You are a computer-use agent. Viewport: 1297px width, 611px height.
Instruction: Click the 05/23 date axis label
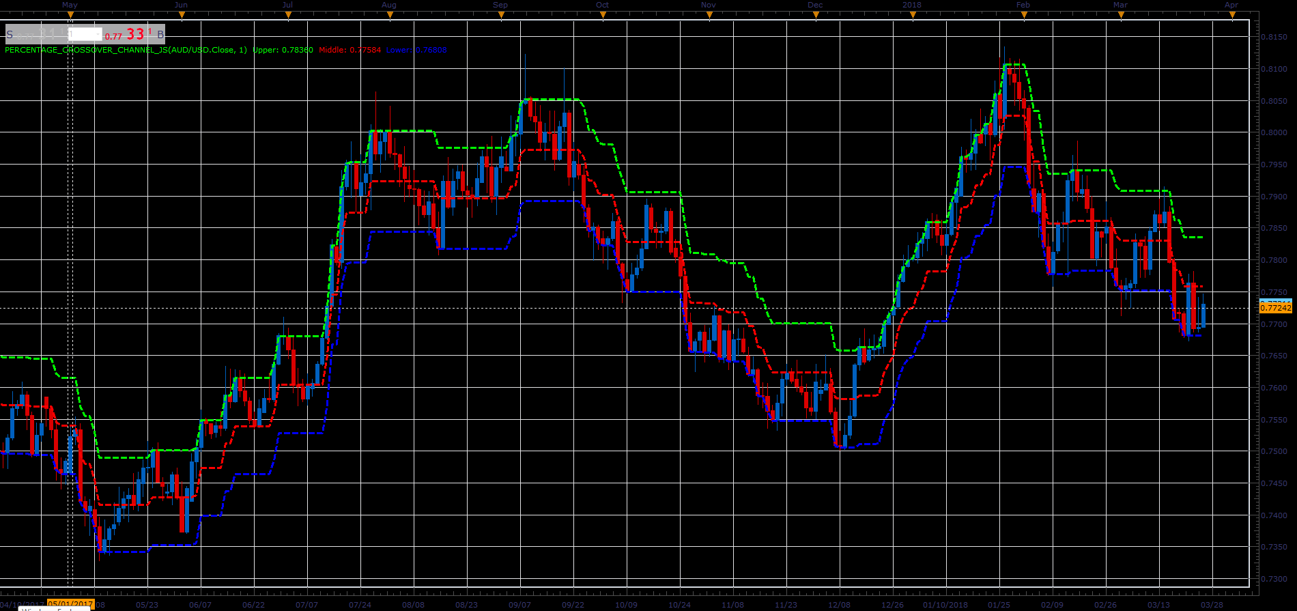click(x=147, y=605)
